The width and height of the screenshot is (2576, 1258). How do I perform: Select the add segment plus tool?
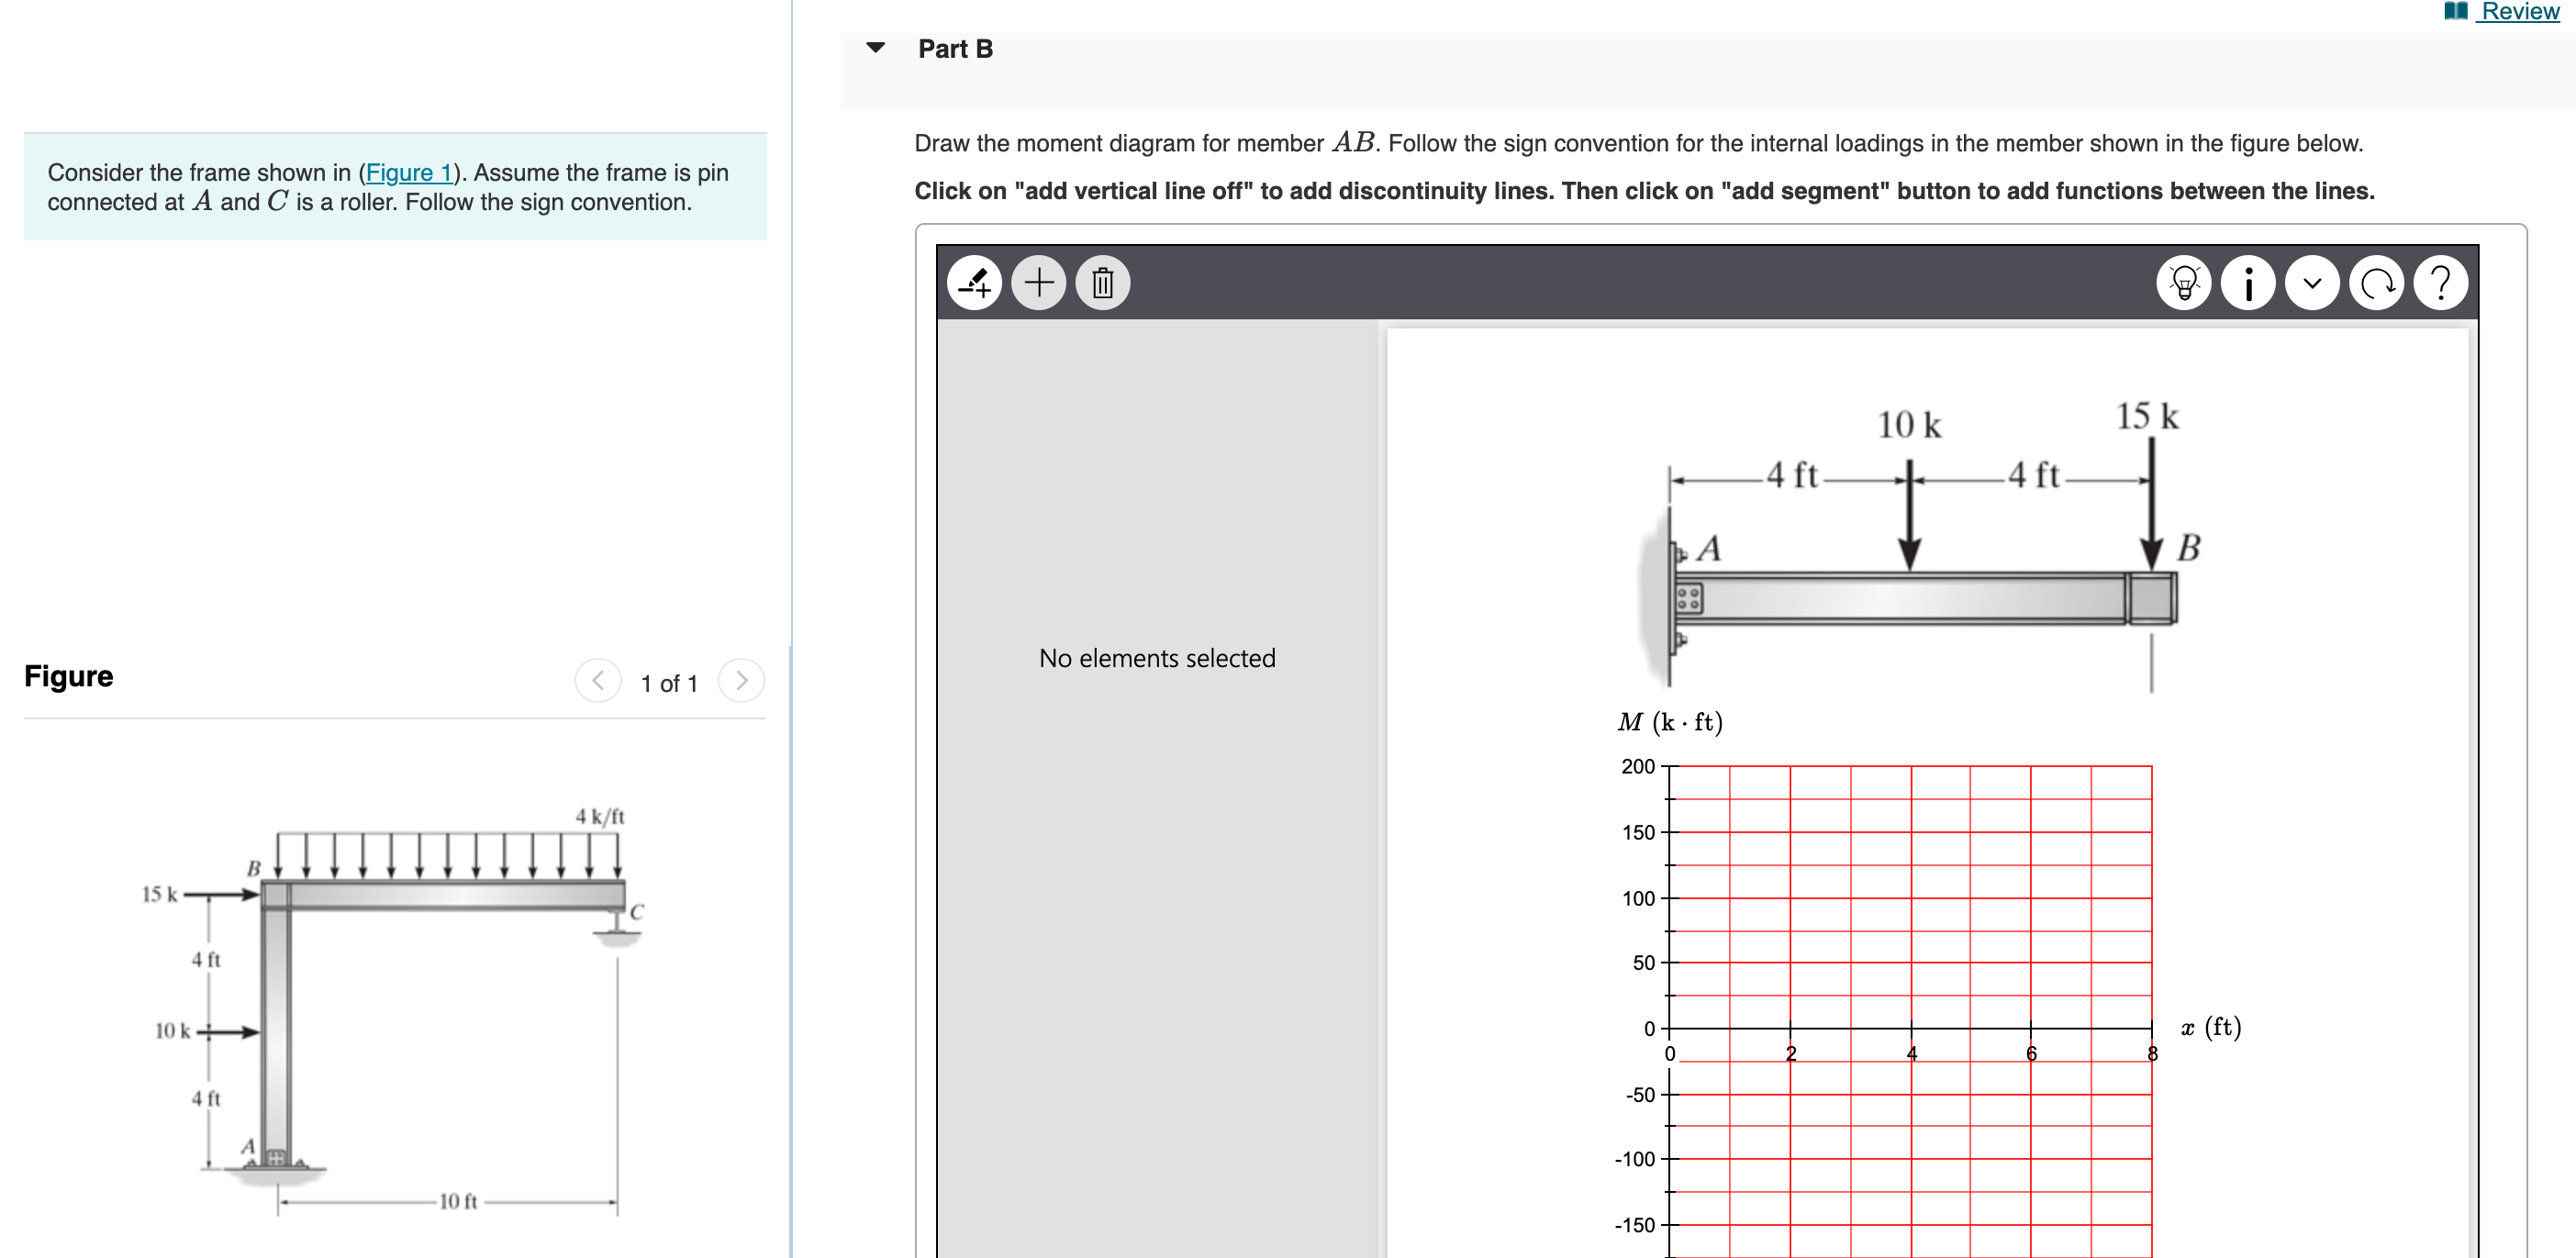(1039, 282)
